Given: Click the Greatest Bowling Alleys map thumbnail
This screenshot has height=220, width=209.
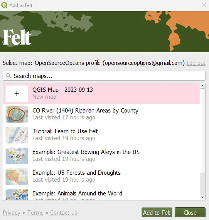Looking at the screenshot, I should click(17, 156).
